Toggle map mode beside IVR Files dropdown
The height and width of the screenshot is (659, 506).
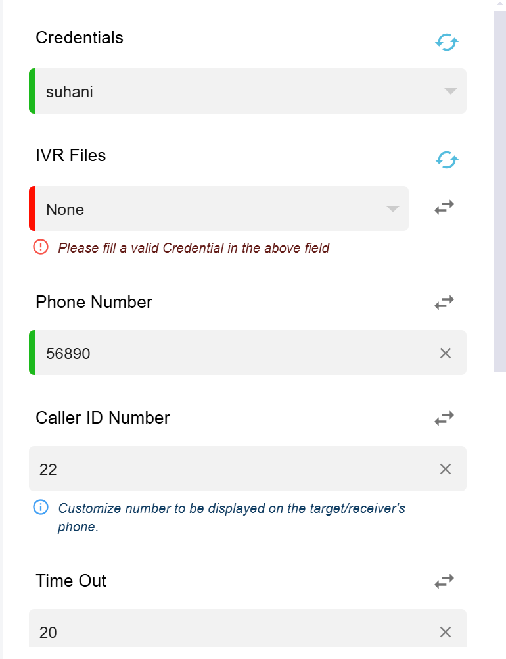[444, 207]
